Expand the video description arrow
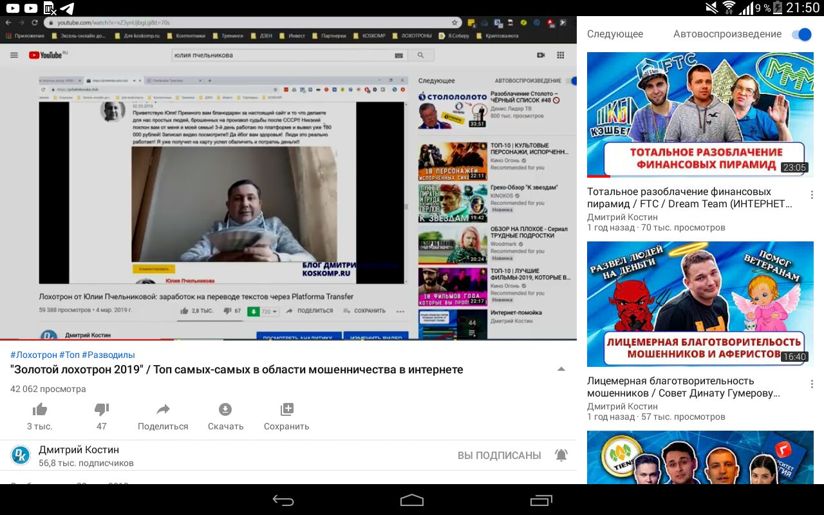This screenshot has height=515, width=824. pyautogui.click(x=561, y=370)
